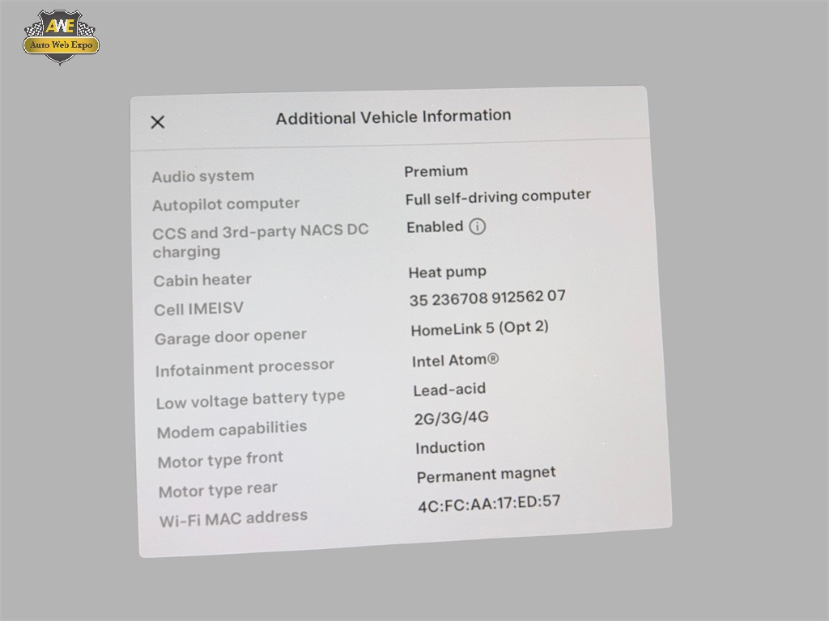
Task: Click the HomeLink 5 (Opt 2) value
Action: (x=479, y=328)
